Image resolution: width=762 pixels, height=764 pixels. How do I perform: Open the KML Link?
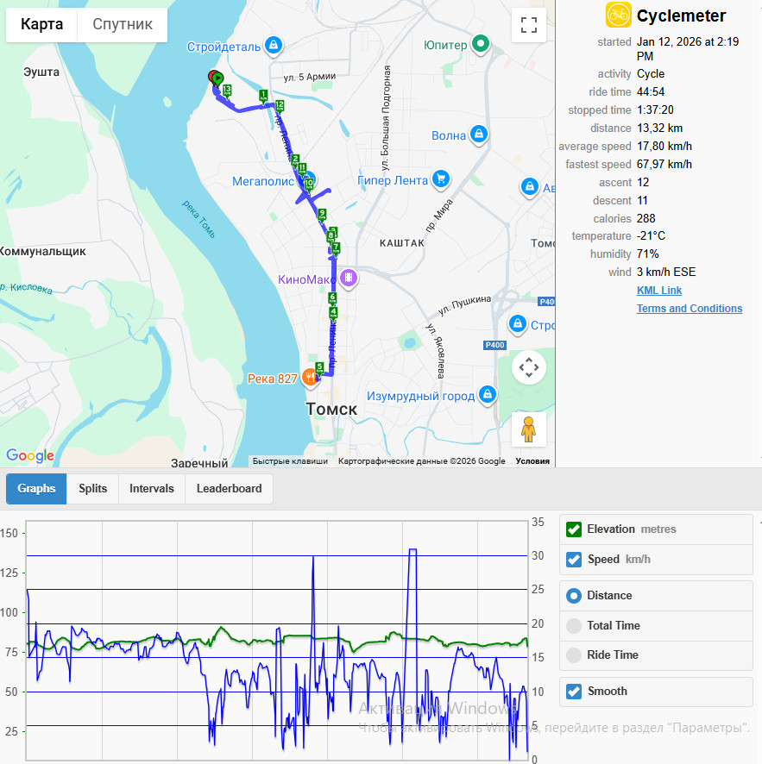tap(659, 291)
